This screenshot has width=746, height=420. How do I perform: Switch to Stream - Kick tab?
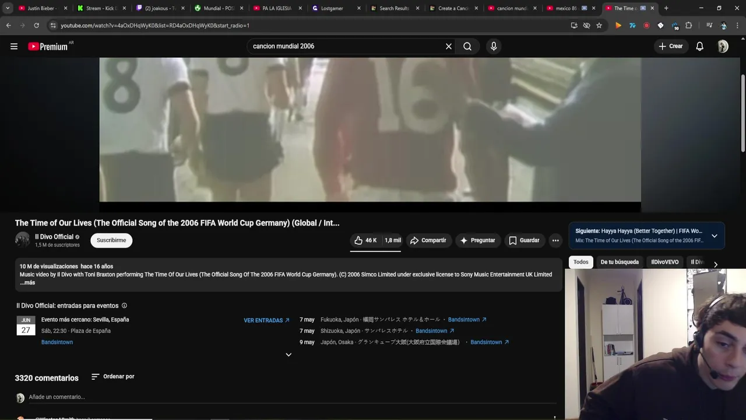click(x=100, y=8)
